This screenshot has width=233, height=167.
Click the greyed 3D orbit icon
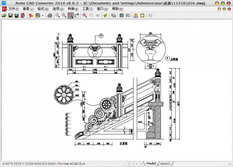[97, 15]
